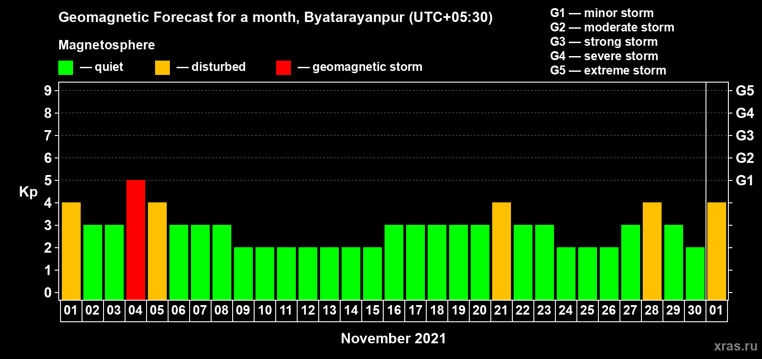Select the green bar for day 12
The width and height of the screenshot is (762, 359).
[308, 274]
